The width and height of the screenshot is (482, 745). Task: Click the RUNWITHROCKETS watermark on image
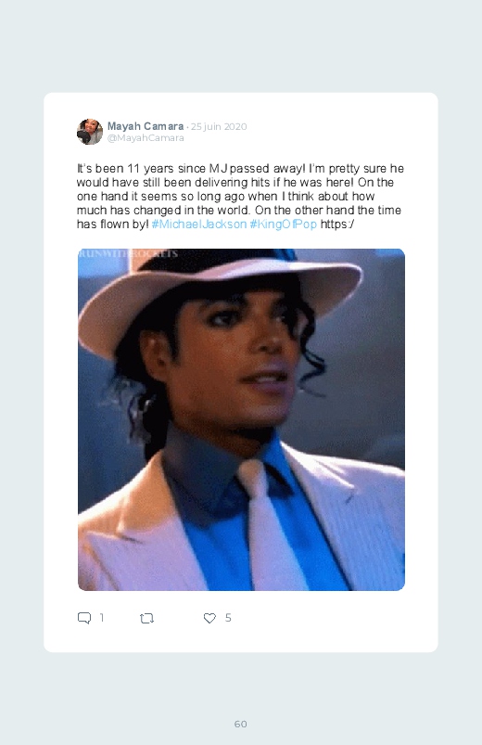pyautogui.click(x=128, y=253)
